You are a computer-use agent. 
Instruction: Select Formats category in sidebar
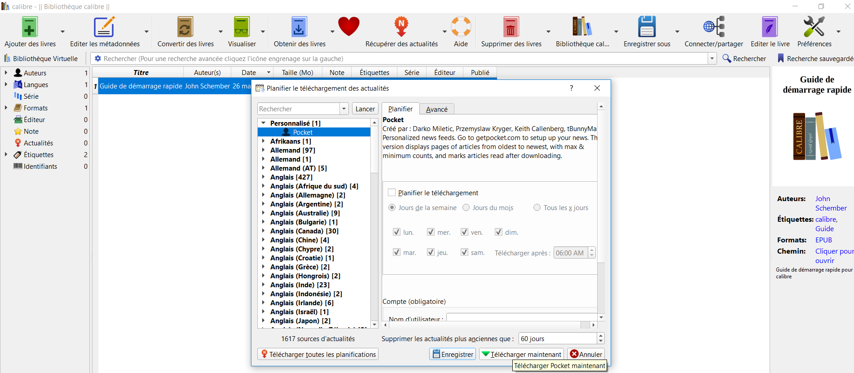(35, 108)
